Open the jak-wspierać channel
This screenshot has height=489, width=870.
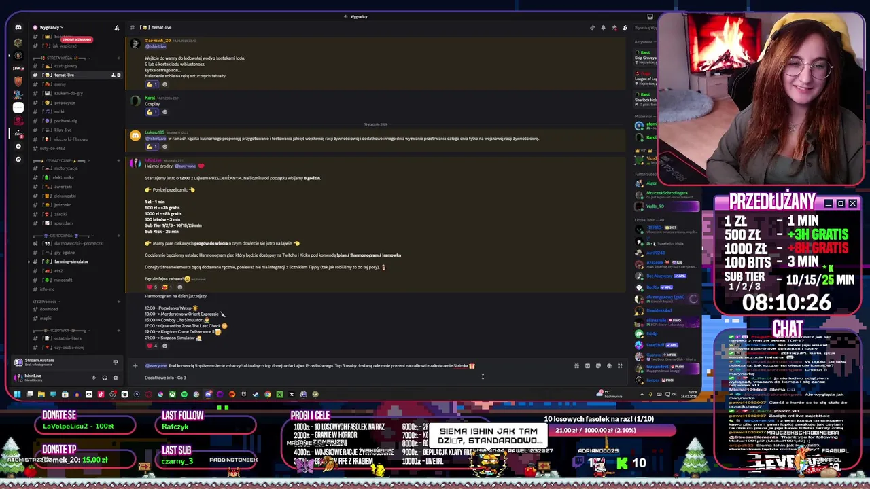coord(76,46)
